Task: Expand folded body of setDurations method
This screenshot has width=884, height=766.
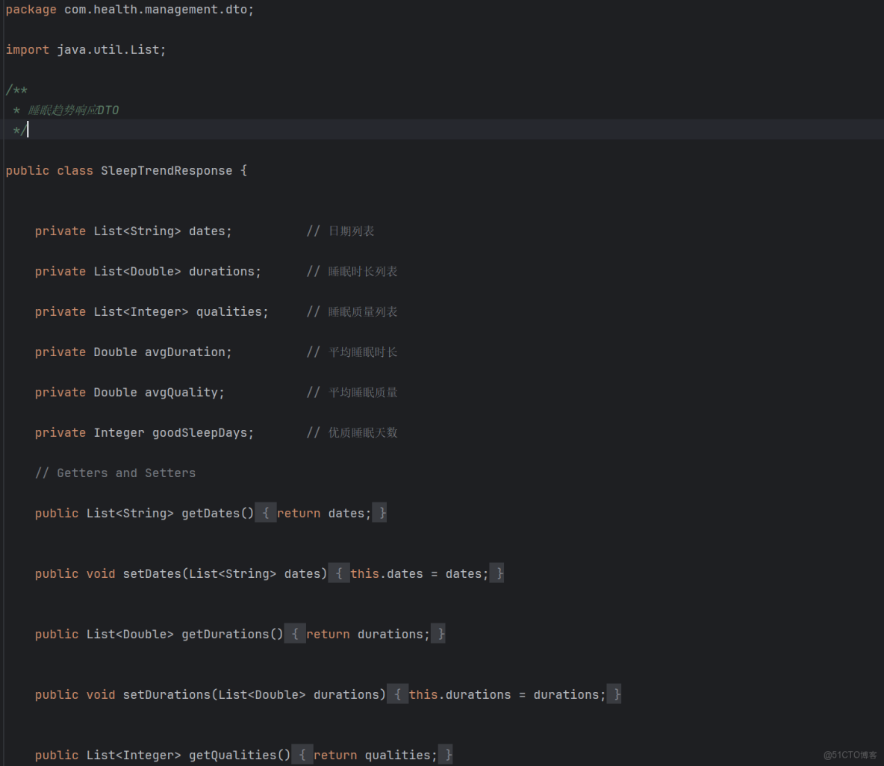Action: (x=397, y=694)
